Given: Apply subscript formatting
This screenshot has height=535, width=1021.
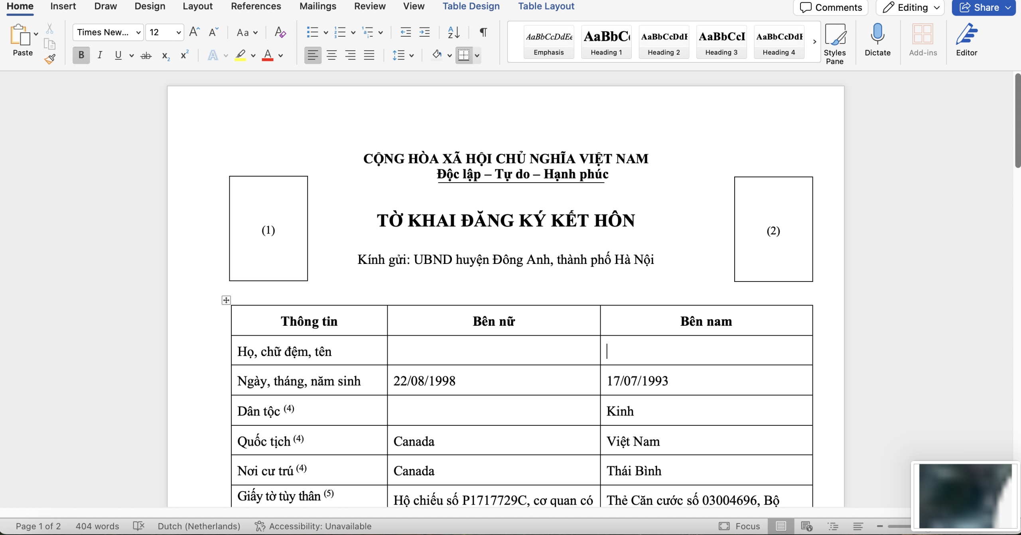Looking at the screenshot, I should 166,56.
